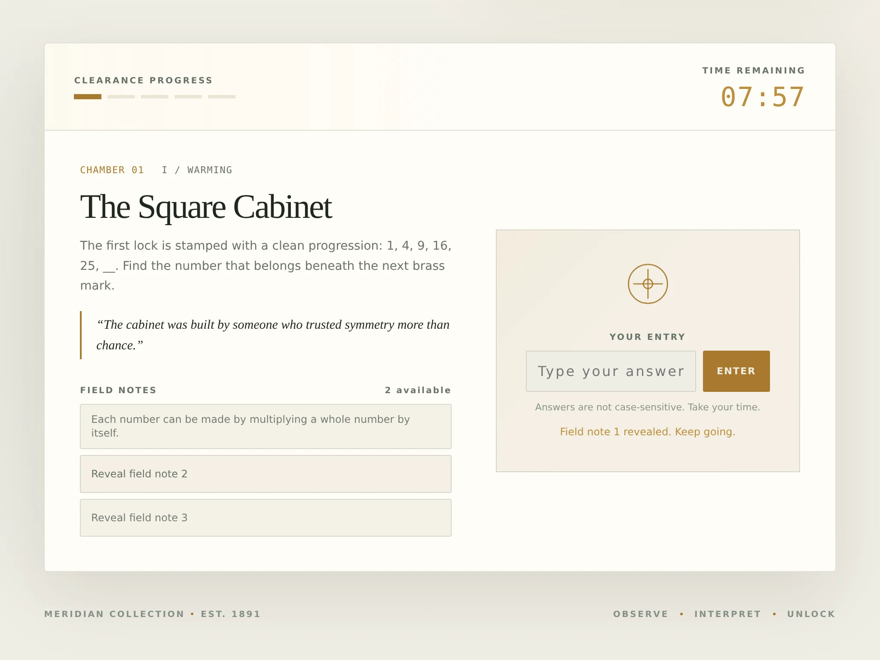
Task: Click the puzzle progression description paragraph
Action: point(266,266)
